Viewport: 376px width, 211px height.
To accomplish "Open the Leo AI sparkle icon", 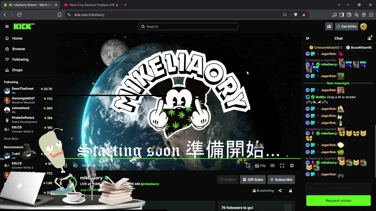I will pyautogui.click(x=356, y=15).
